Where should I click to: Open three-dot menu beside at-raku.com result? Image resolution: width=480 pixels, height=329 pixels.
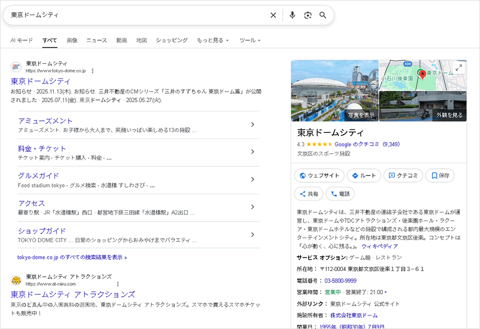(118, 284)
